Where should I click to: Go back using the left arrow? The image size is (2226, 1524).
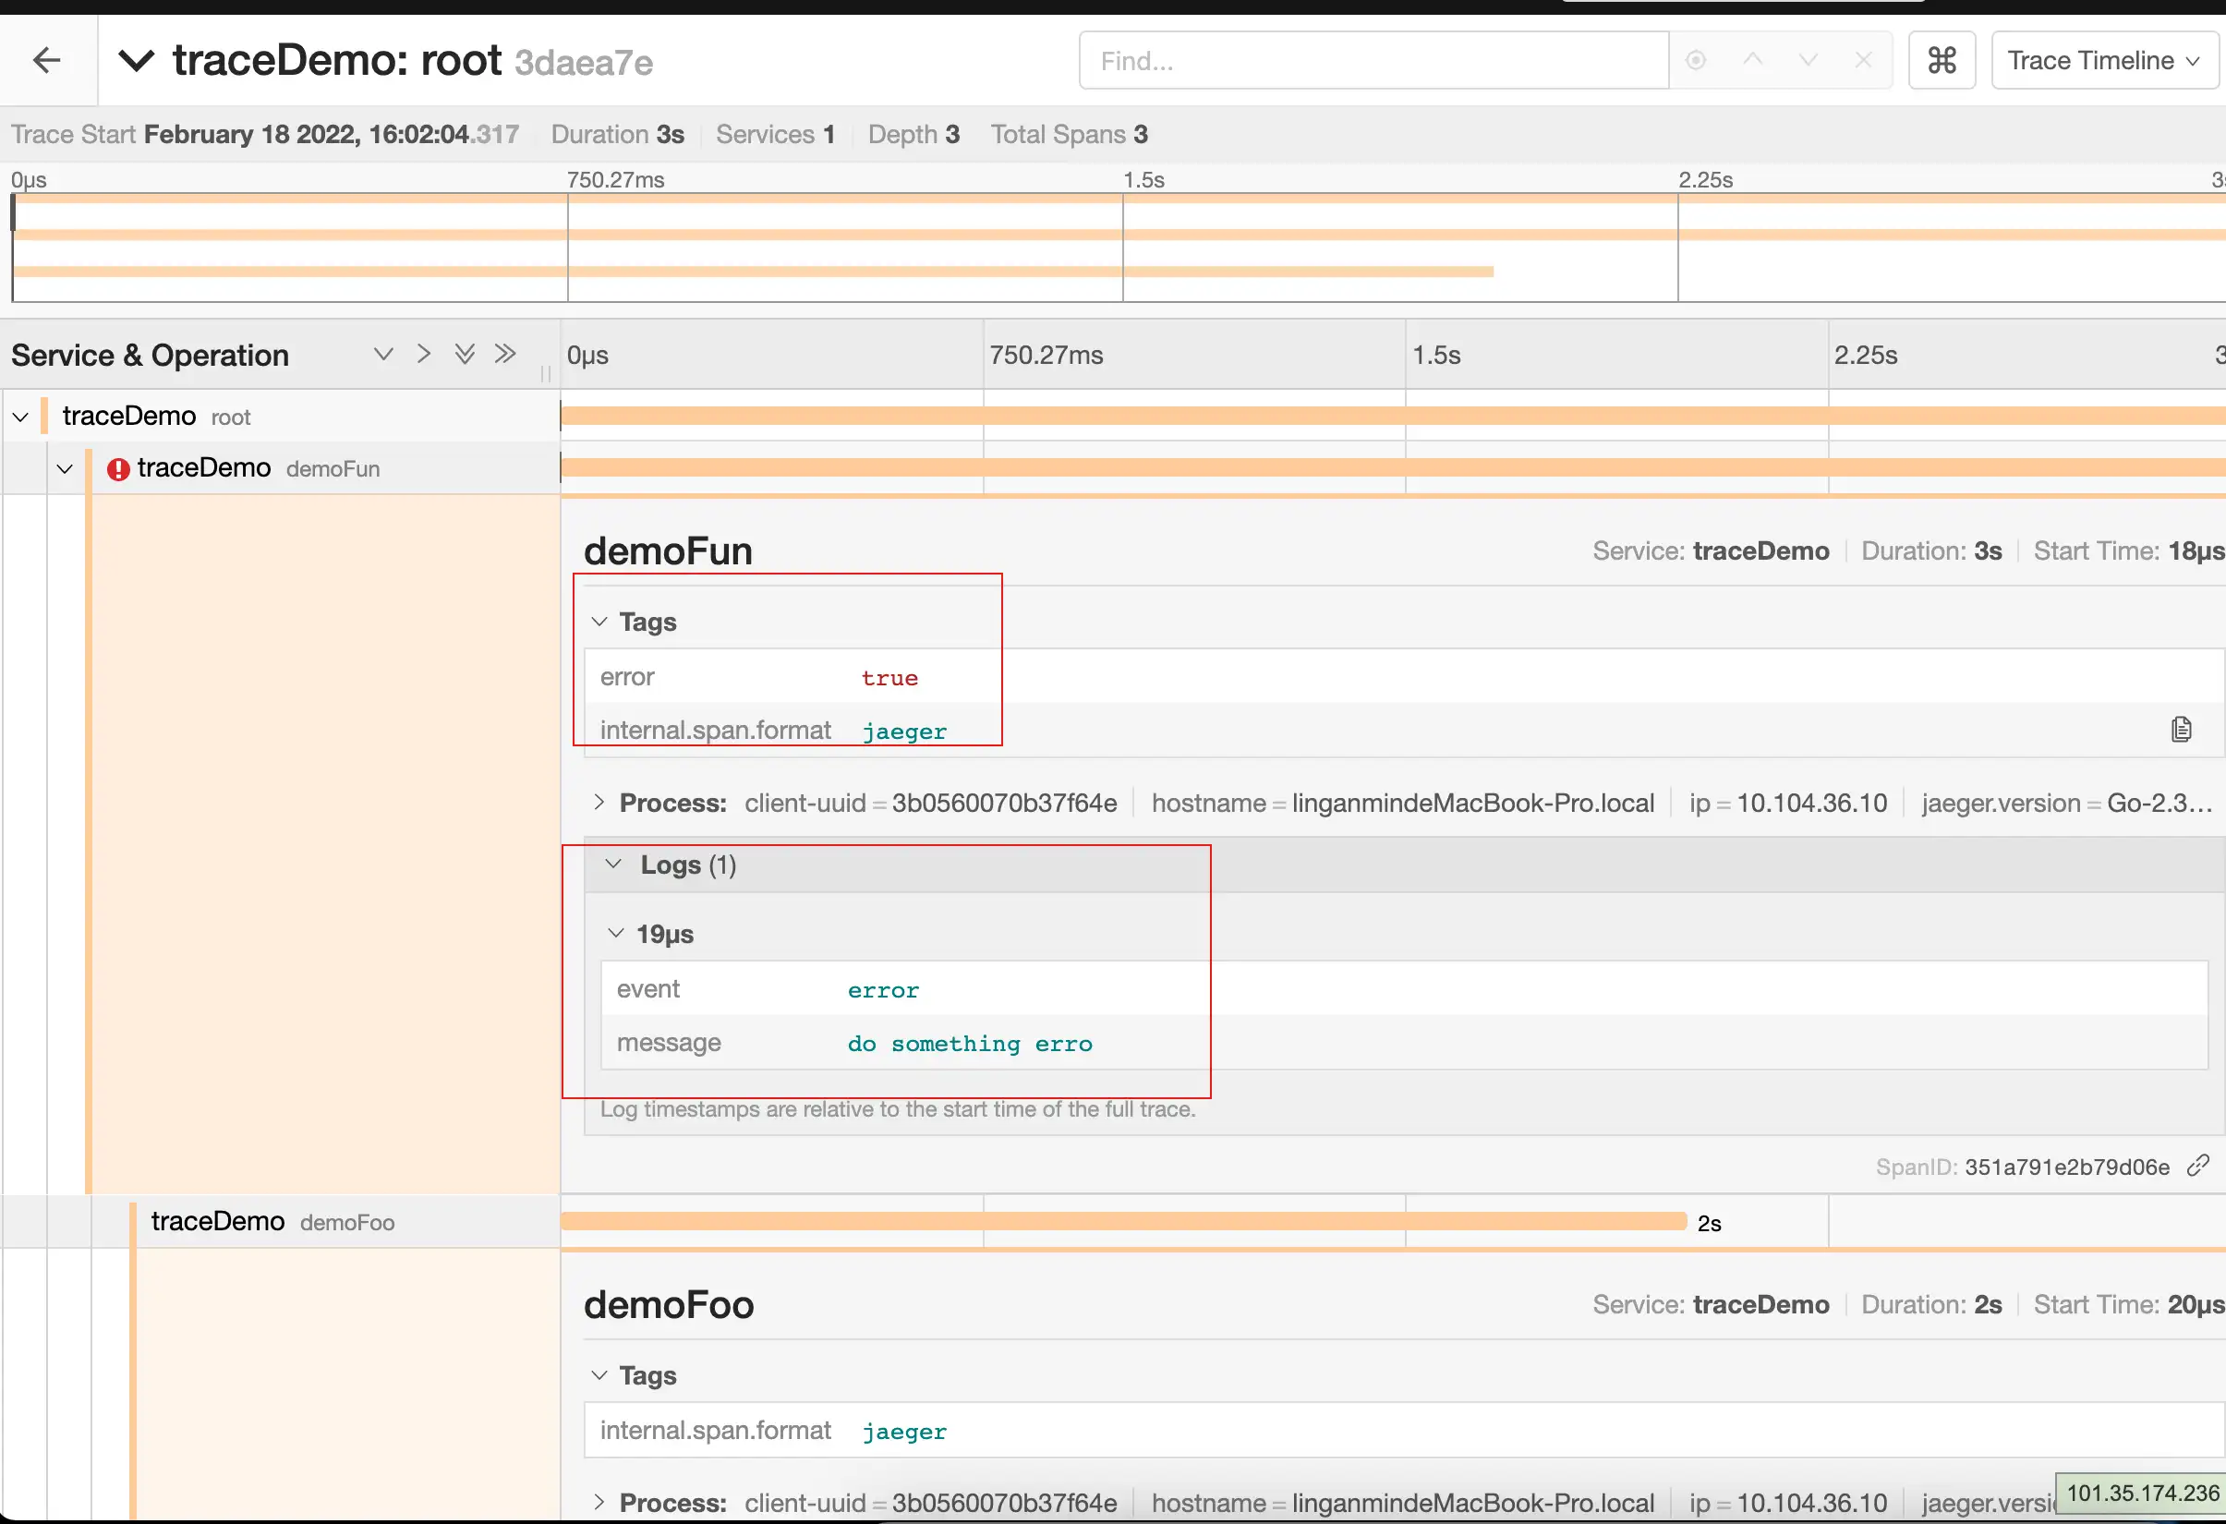(x=46, y=60)
